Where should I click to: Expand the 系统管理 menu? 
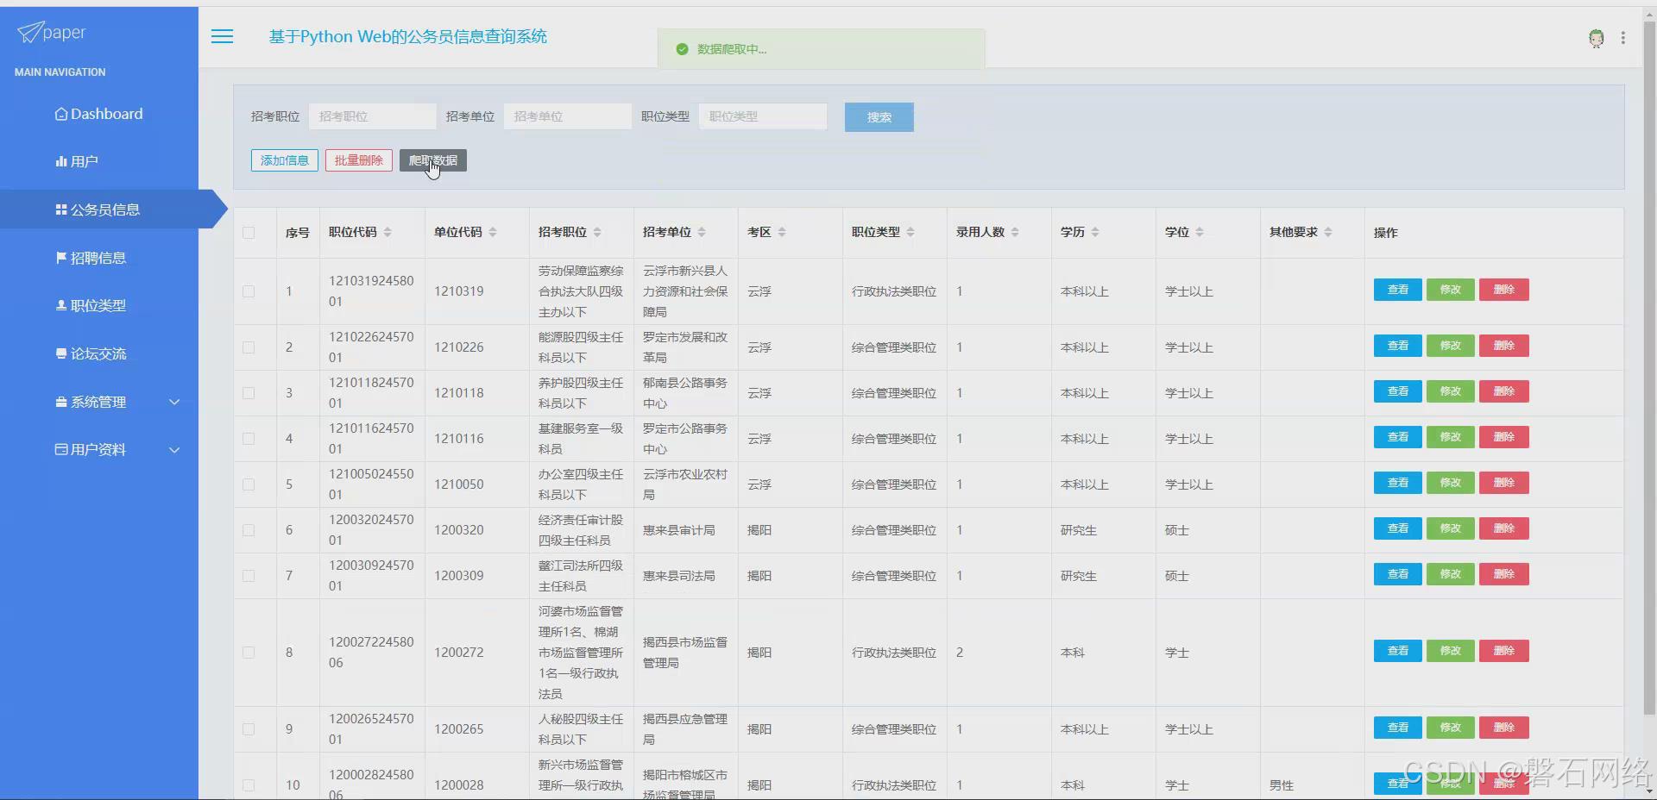pos(98,401)
